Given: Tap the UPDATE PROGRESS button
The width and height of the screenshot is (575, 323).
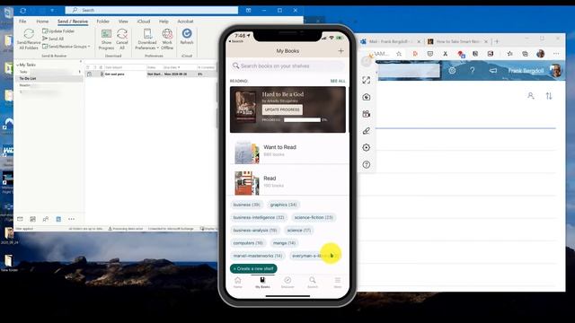Looking at the screenshot, I should pos(282,109).
